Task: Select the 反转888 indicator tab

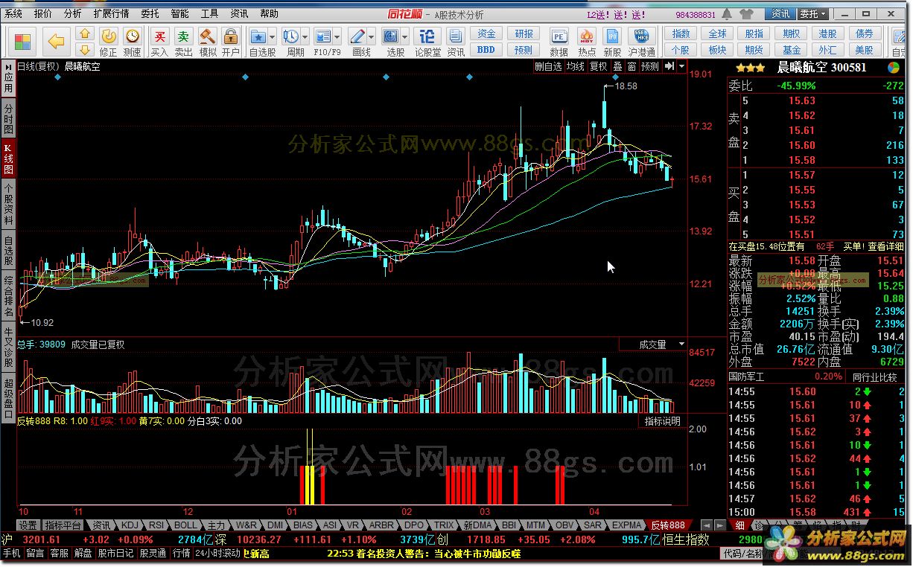Action: (x=667, y=525)
